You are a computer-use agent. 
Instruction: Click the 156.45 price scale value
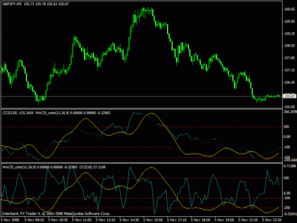(x=289, y=82)
